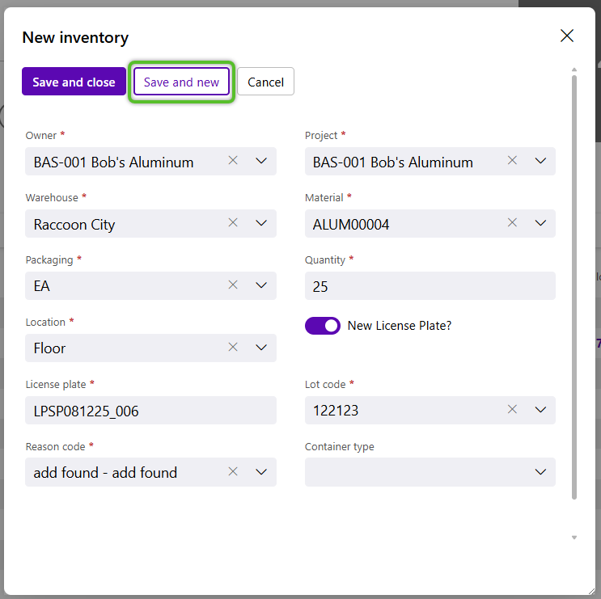601x599 pixels.
Task: Clear the Material ALUM00004 value
Action: pos(512,223)
